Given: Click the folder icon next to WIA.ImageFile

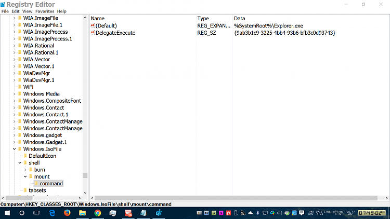Looking at the screenshot, I should click(x=20, y=18).
